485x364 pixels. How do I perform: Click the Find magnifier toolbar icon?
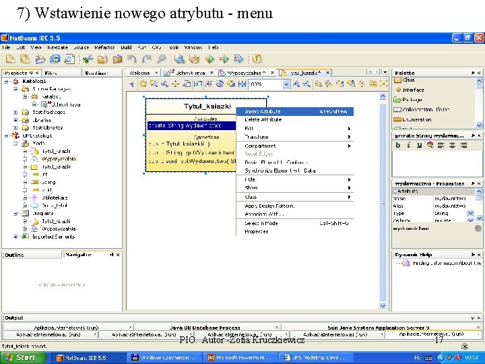[x=162, y=59]
